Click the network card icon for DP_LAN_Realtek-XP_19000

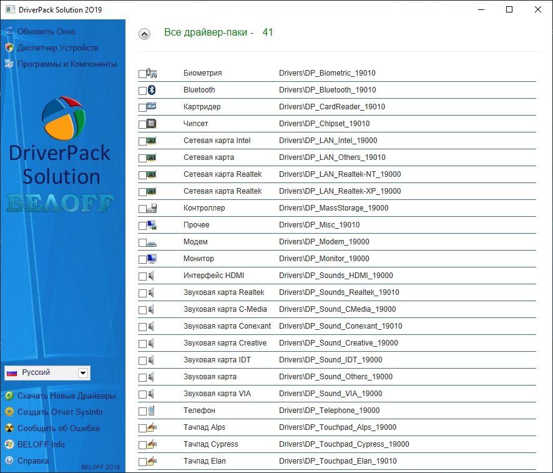click(152, 191)
